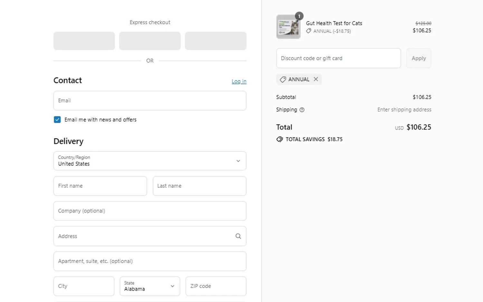Image resolution: width=483 pixels, height=302 pixels.
Task: Click the tag icon on ANNUAL chip
Action: tap(283, 79)
